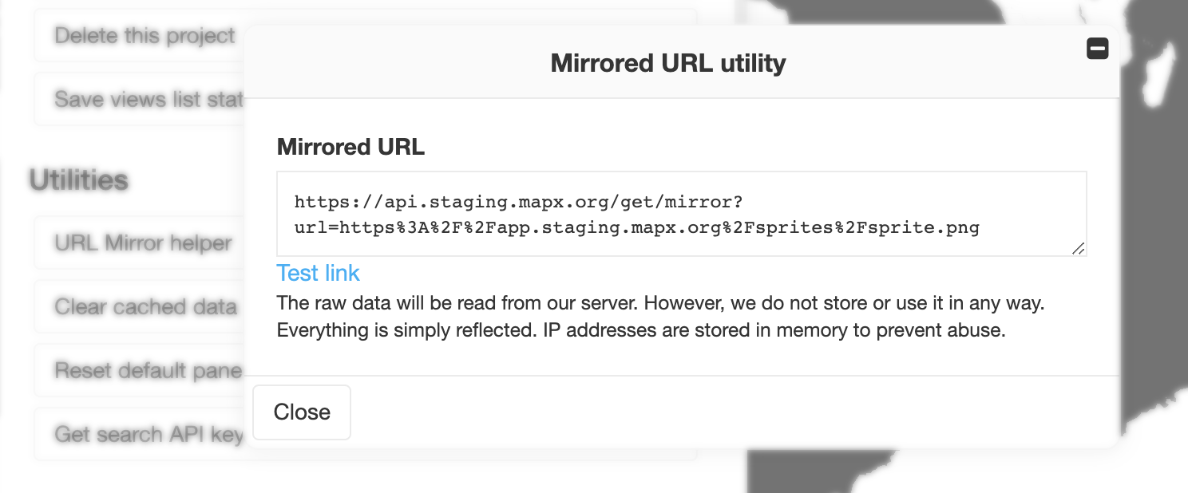Click the dialog footer area
The width and height of the screenshot is (1188, 493).
[x=719, y=412]
